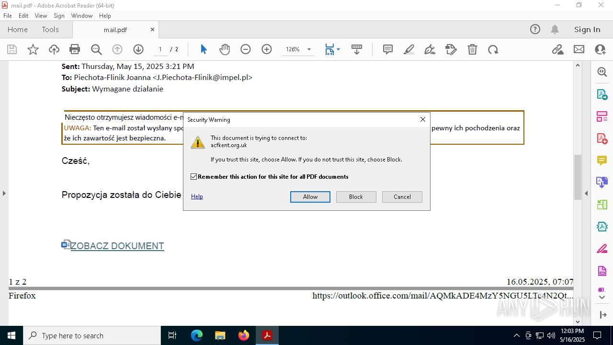Open the find text magnifier icon
Viewport: 613px width, 345px height.
coord(96,49)
